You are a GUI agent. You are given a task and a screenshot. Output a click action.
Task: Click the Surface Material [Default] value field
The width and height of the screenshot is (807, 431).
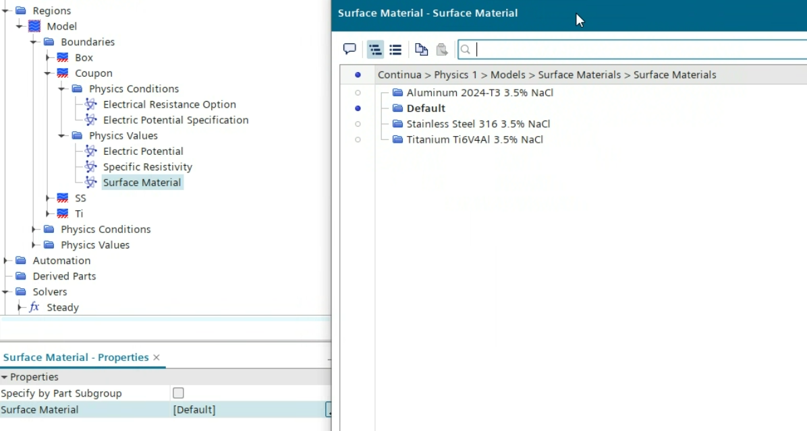coord(248,409)
